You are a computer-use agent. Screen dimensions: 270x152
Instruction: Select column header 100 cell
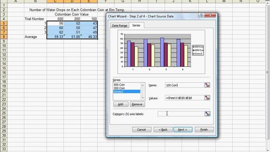89,19
